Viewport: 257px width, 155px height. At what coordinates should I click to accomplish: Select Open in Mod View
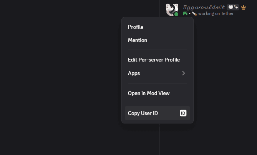click(x=158, y=93)
